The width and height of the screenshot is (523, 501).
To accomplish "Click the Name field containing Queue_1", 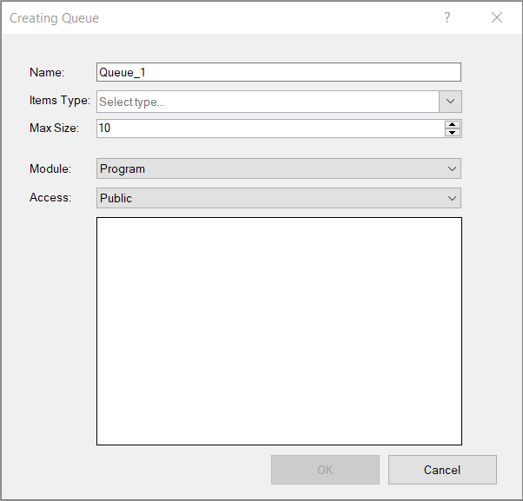I will [x=278, y=73].
